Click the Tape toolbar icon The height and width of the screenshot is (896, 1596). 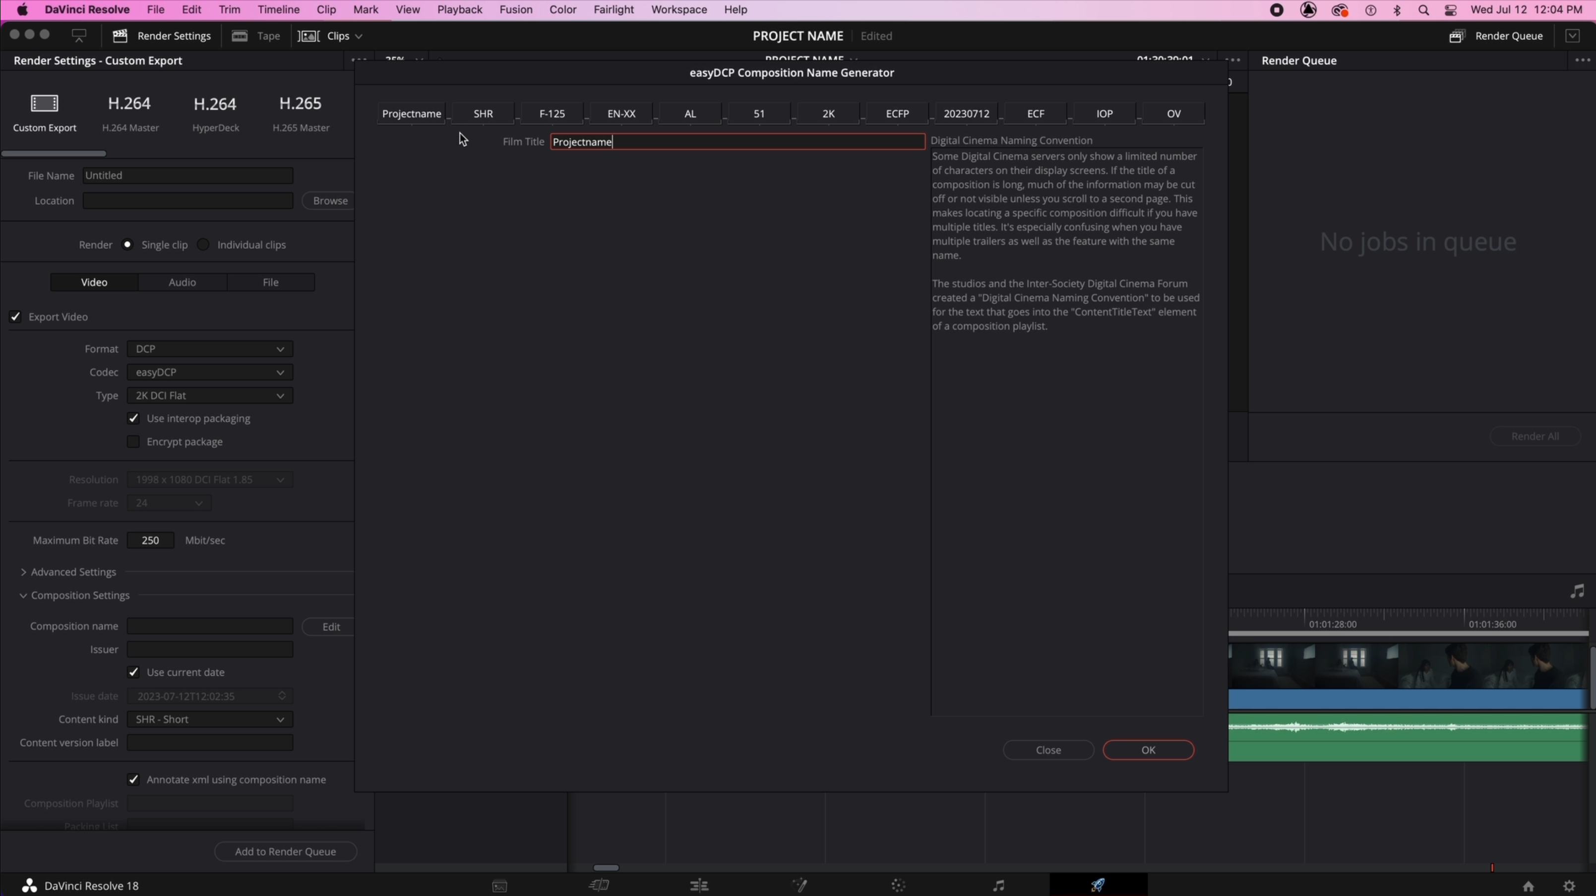[x=240, y=36]
